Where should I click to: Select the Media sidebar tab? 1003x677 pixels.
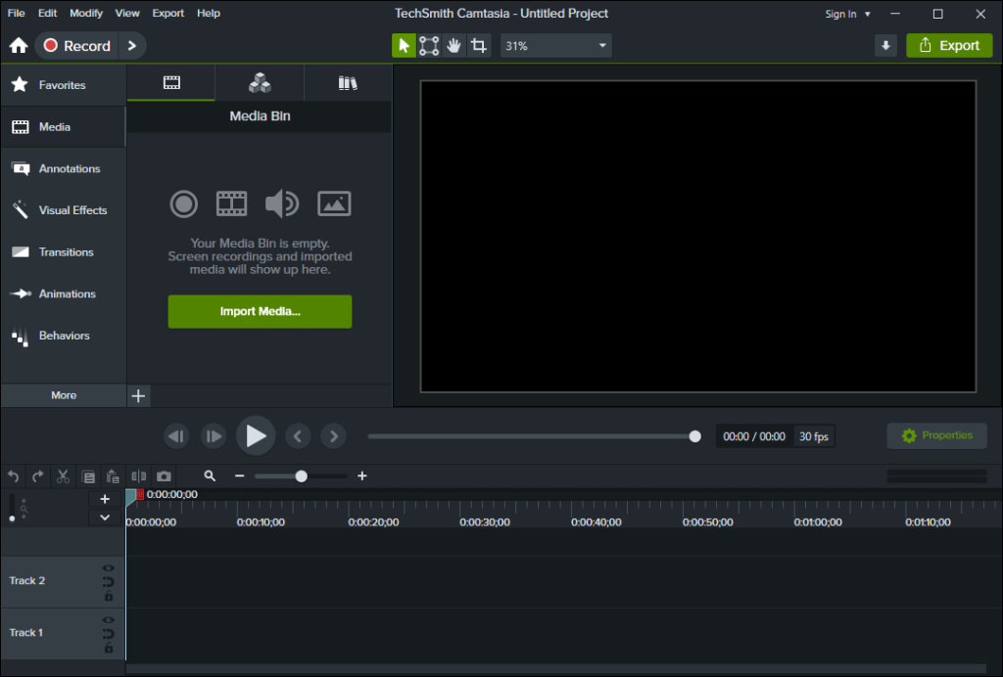(x=64, y=126)
